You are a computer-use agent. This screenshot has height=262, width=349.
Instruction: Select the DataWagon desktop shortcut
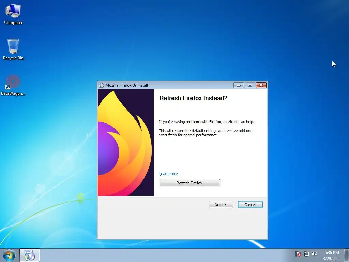pyautogui.click(x=13, y=85)
